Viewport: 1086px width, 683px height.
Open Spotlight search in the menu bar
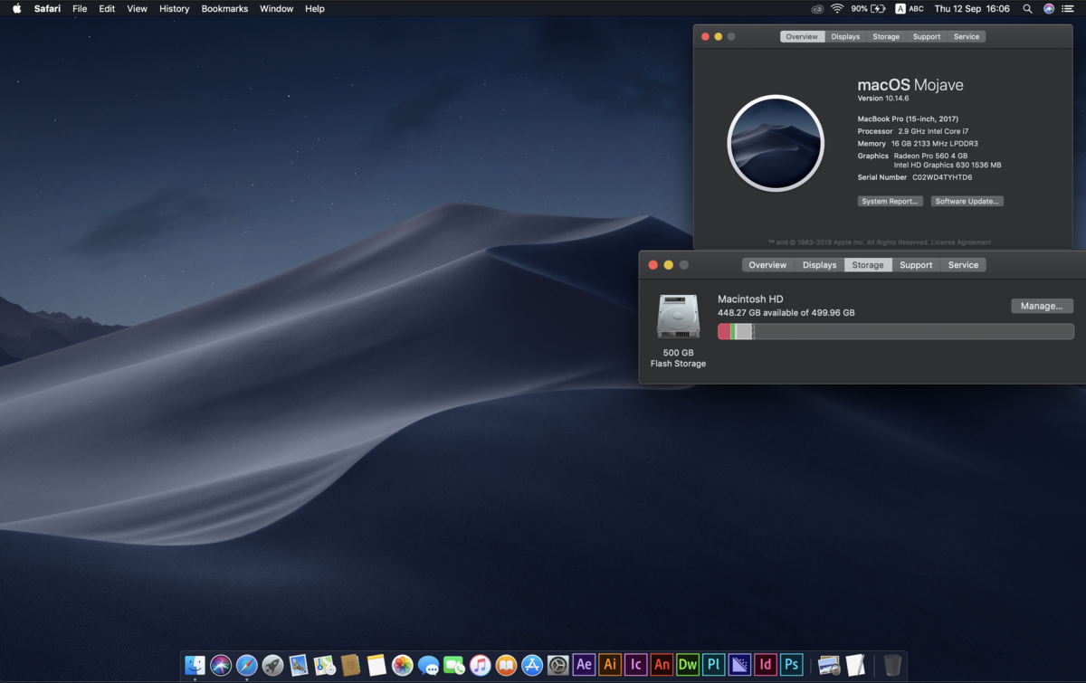(x=1027, y=8)
